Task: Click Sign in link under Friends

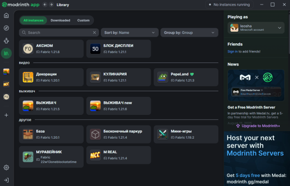Action: coord(233,51)
